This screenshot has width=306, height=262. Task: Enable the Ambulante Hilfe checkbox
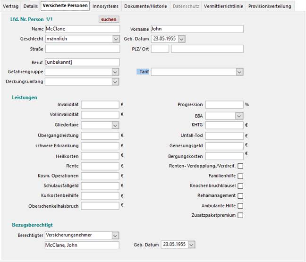[x=240, y=206]
